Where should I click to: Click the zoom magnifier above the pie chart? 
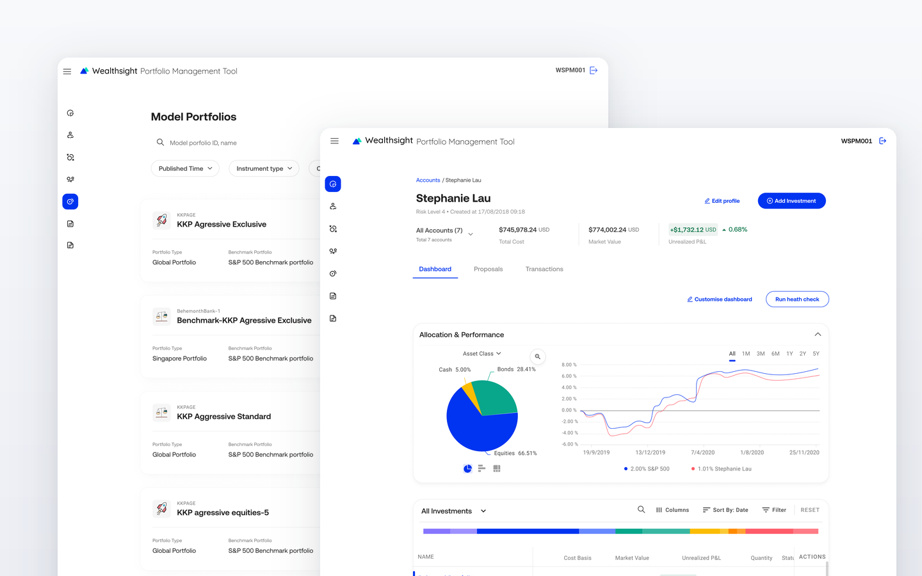(538, 356)
